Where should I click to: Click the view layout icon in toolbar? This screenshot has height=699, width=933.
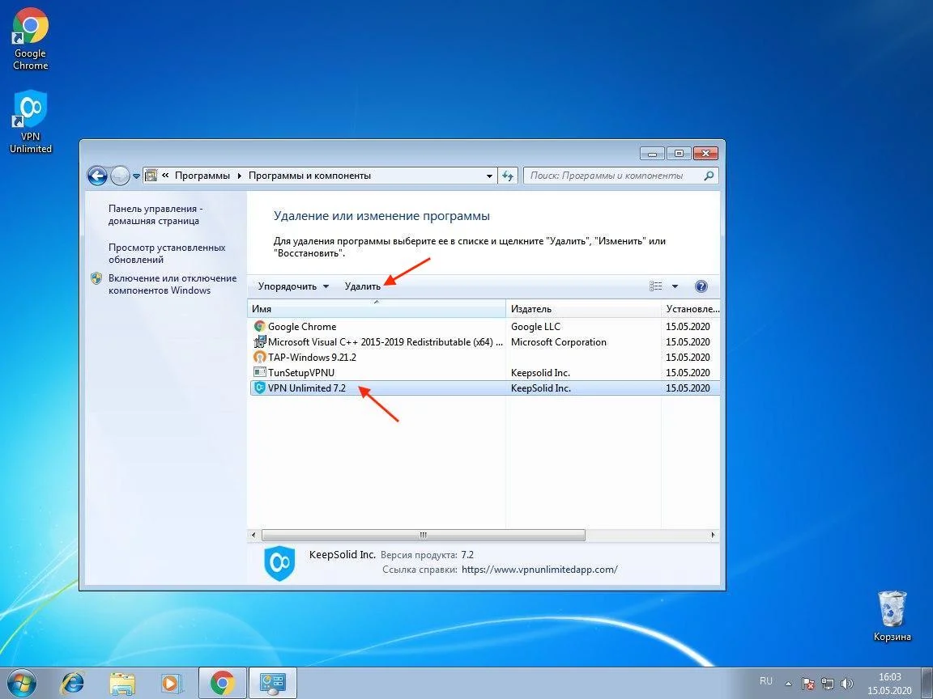click(x=656, y=286)
